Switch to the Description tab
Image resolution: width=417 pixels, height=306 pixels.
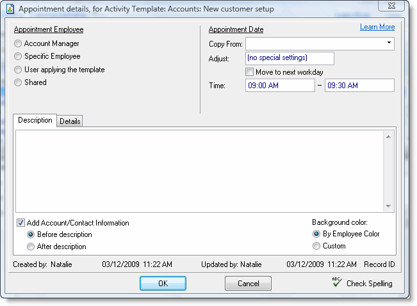click(35, 121)
